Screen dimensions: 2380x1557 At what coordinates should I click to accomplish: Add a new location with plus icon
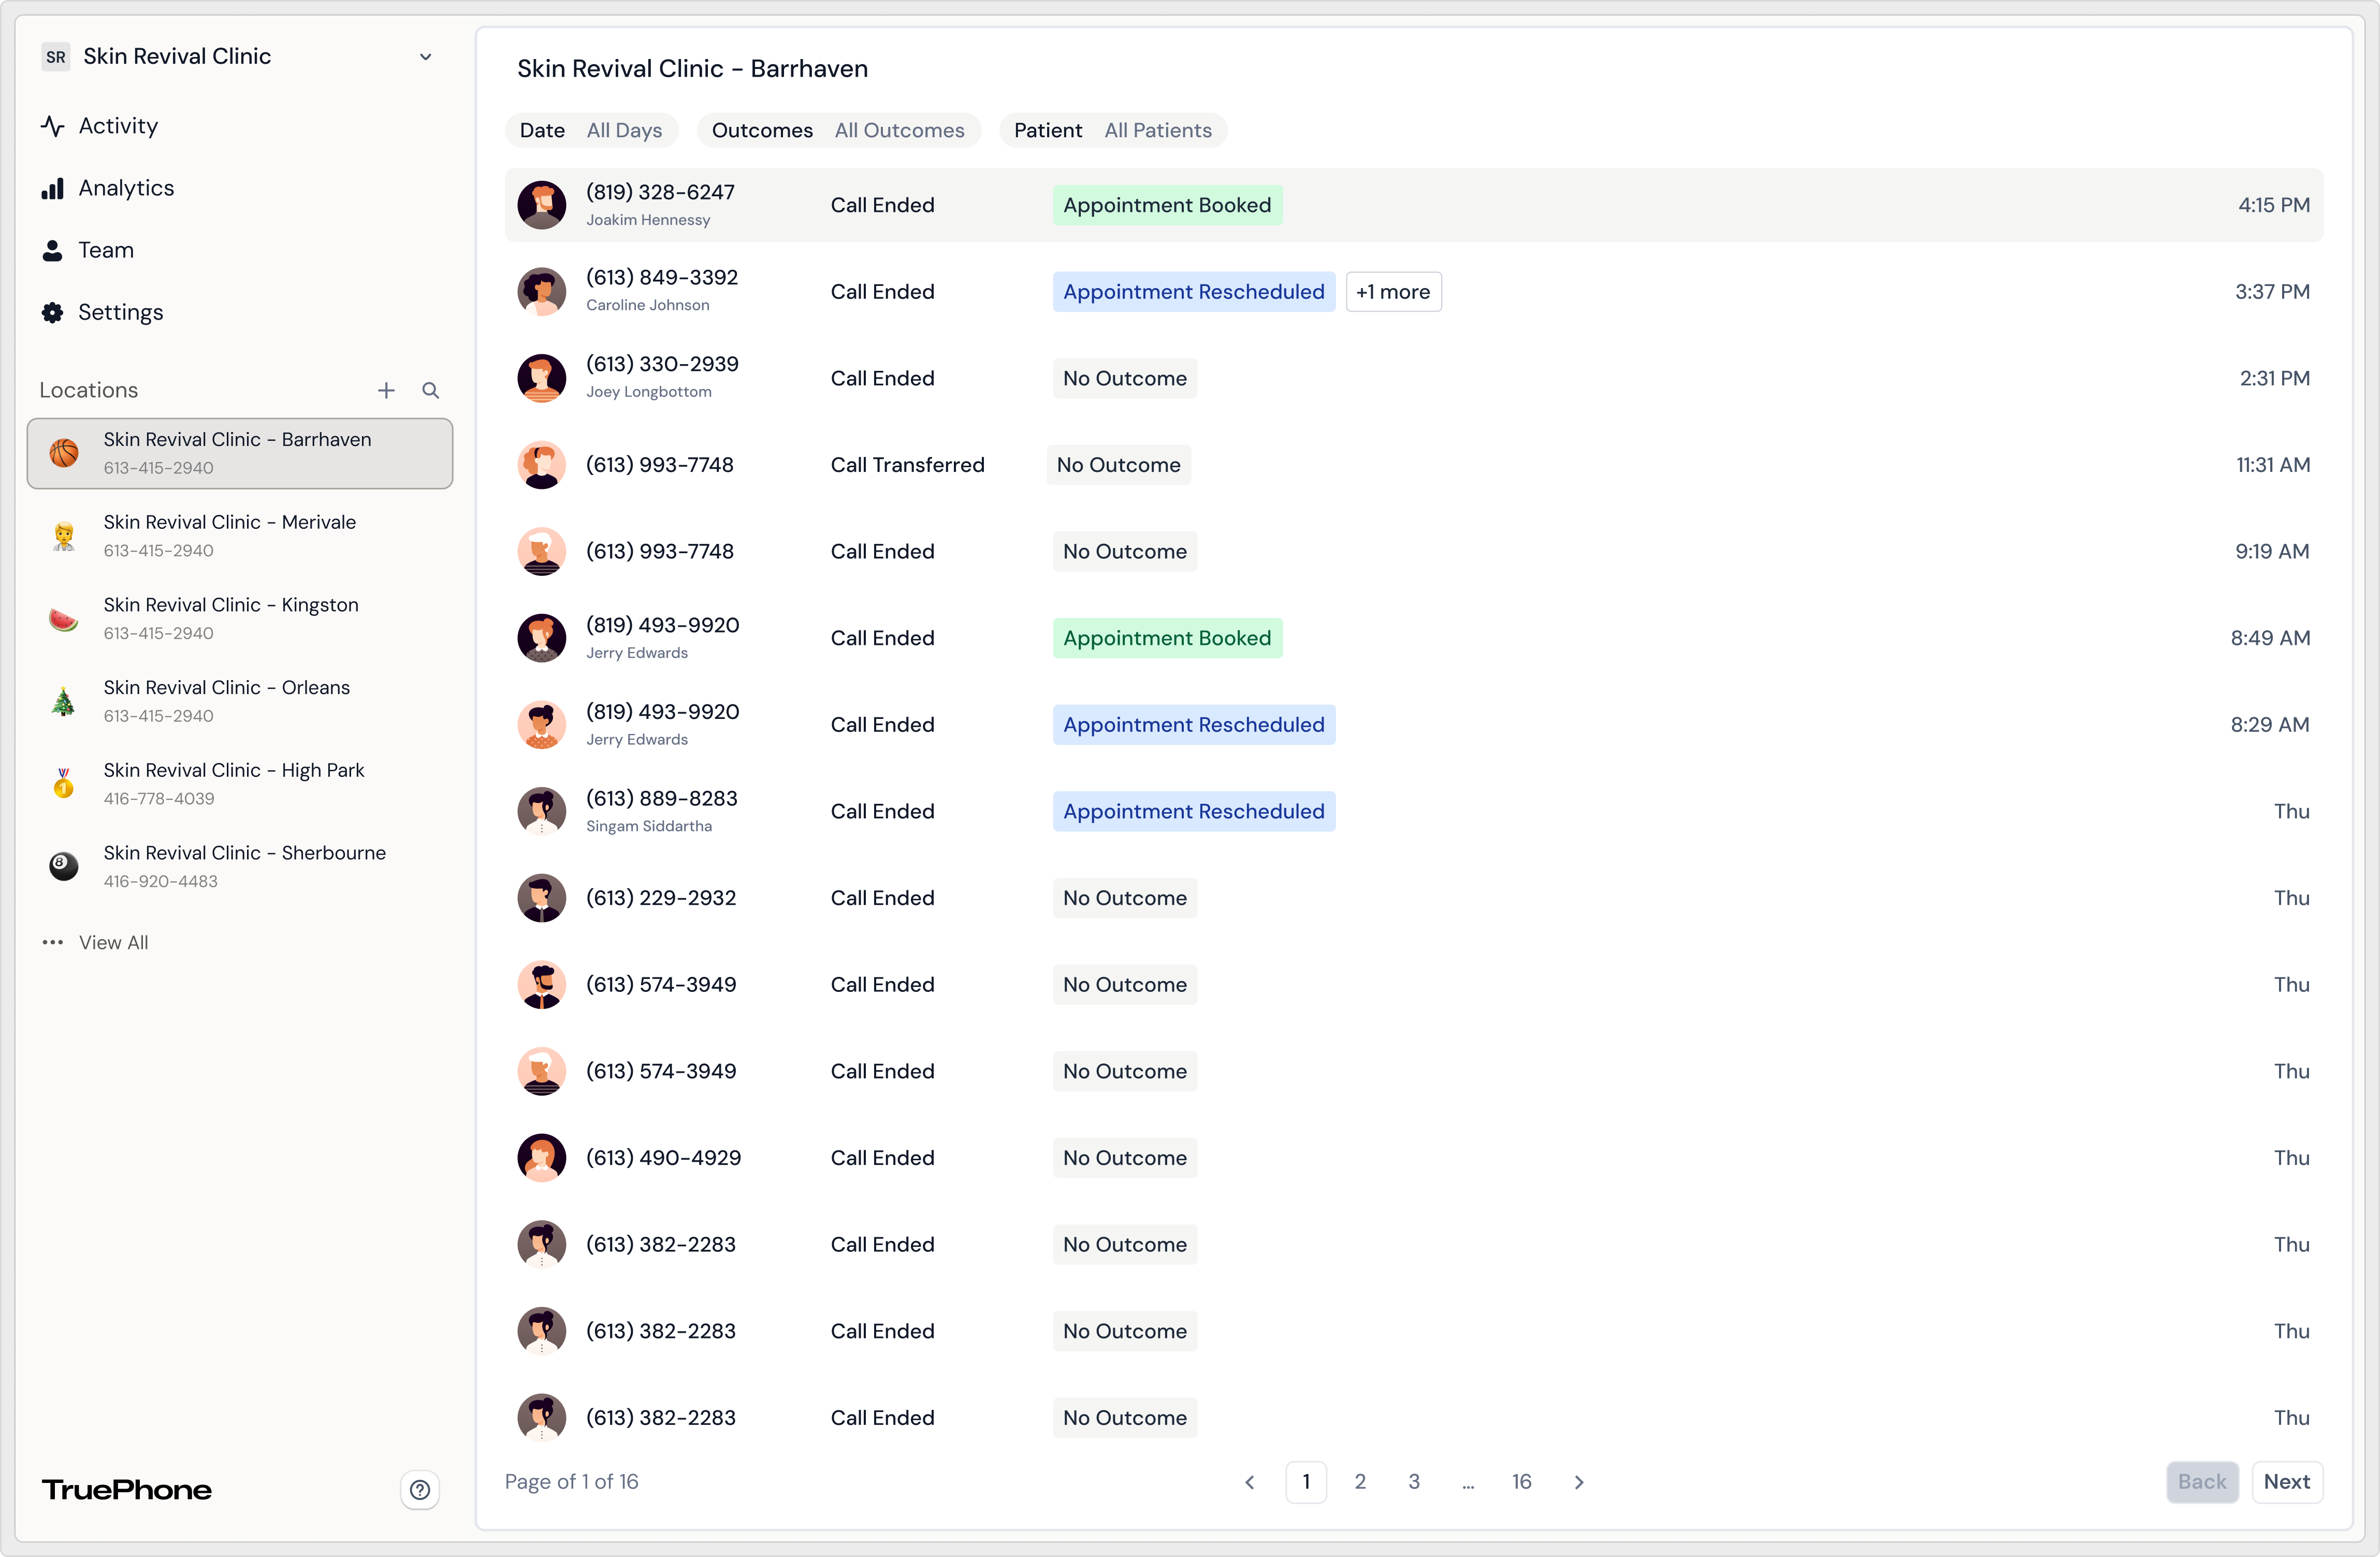(x=386, y=390)
